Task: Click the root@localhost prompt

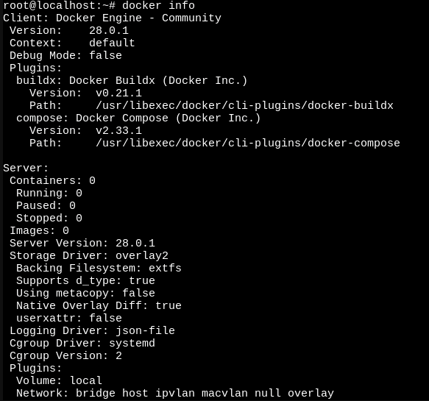Action: point(60,5)
